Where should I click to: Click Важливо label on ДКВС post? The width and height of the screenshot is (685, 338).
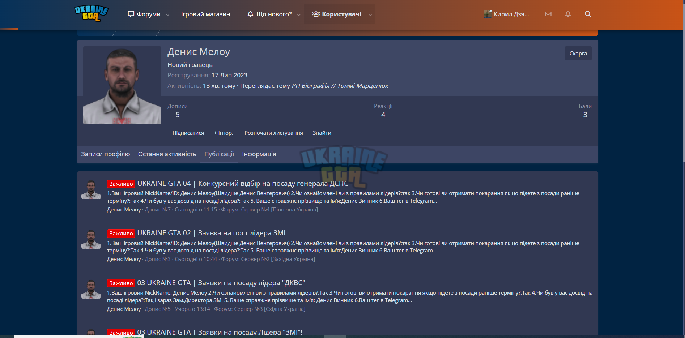(x=121, y=283)
